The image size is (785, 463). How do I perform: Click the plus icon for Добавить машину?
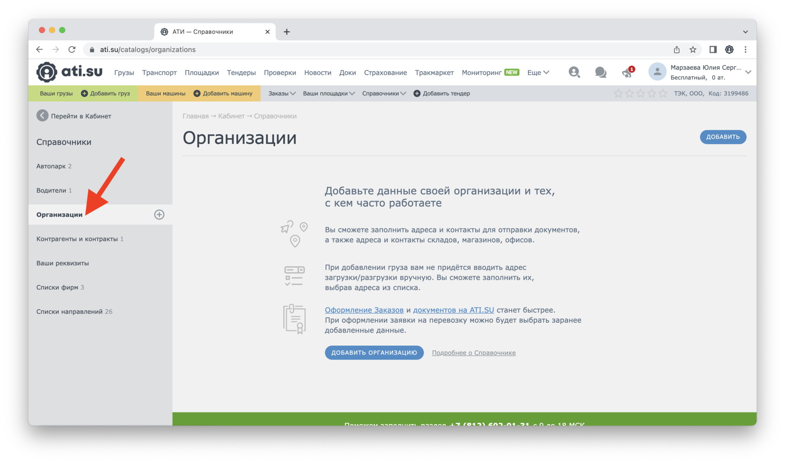coord(197,93)
